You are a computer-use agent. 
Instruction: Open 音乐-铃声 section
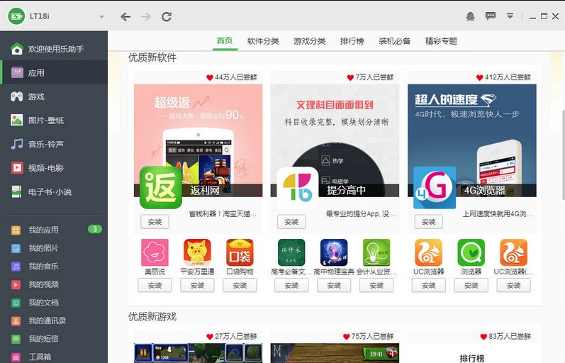tap(54, 144)
